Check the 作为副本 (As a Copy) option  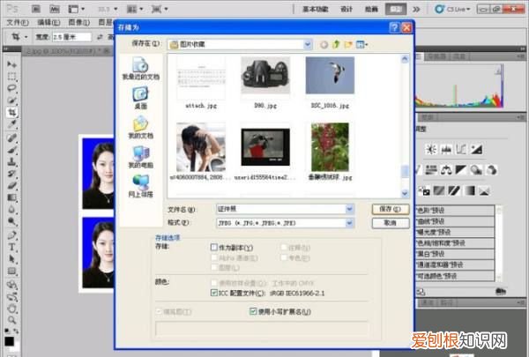pos(214,248)
